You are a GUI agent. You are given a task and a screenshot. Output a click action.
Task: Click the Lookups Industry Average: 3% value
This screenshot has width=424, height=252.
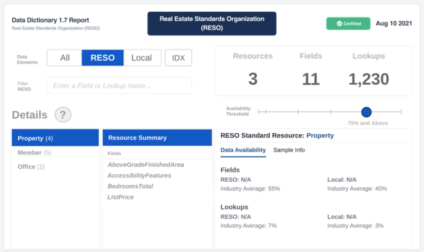point(355,226)
